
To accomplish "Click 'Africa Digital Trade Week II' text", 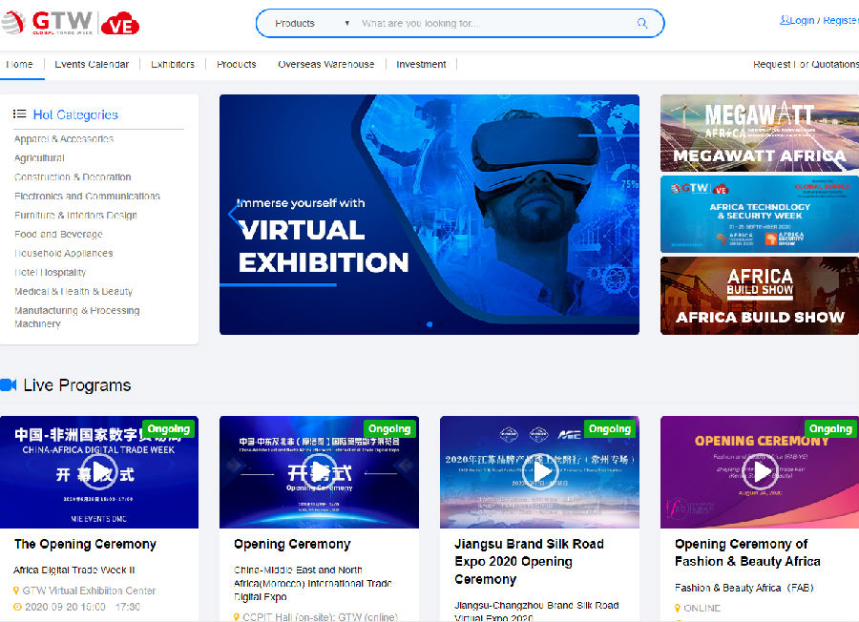I will pyautogui.click(x=74, y=570).
